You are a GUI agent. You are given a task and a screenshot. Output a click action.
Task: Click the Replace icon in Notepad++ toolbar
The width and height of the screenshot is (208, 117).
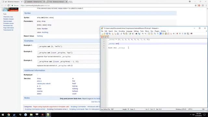[139, 33]
